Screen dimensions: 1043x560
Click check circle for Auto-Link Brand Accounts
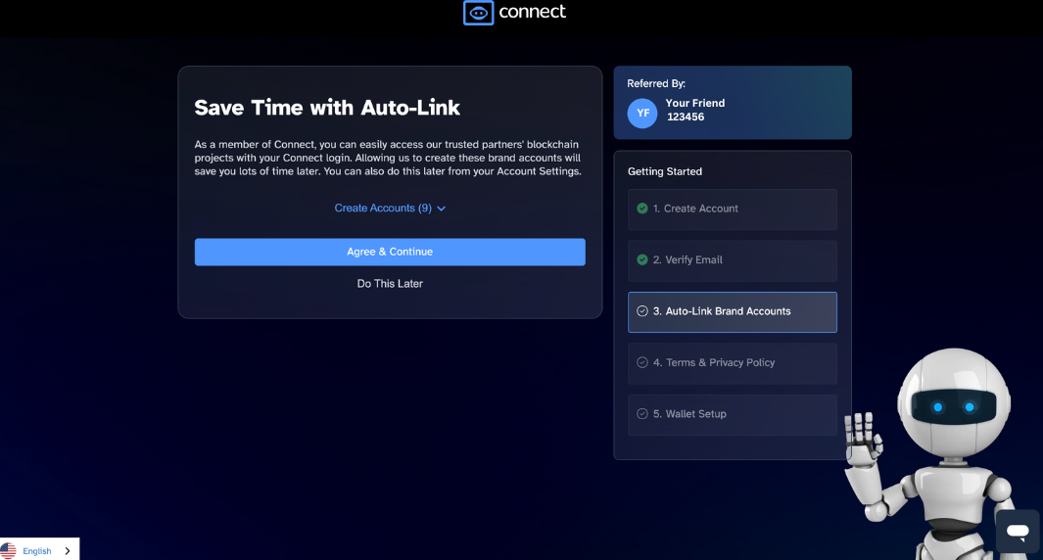tap(641, 311)
